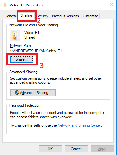Click the Network Path: label

[21, 46]
